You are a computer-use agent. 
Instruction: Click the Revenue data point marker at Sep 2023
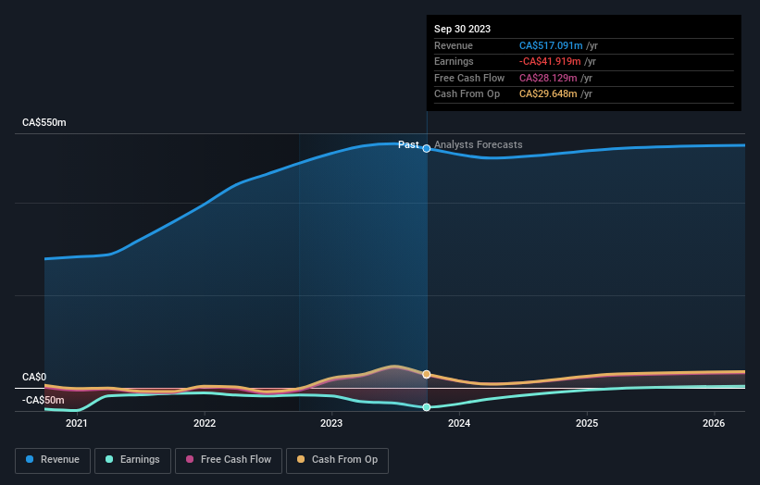427,149
